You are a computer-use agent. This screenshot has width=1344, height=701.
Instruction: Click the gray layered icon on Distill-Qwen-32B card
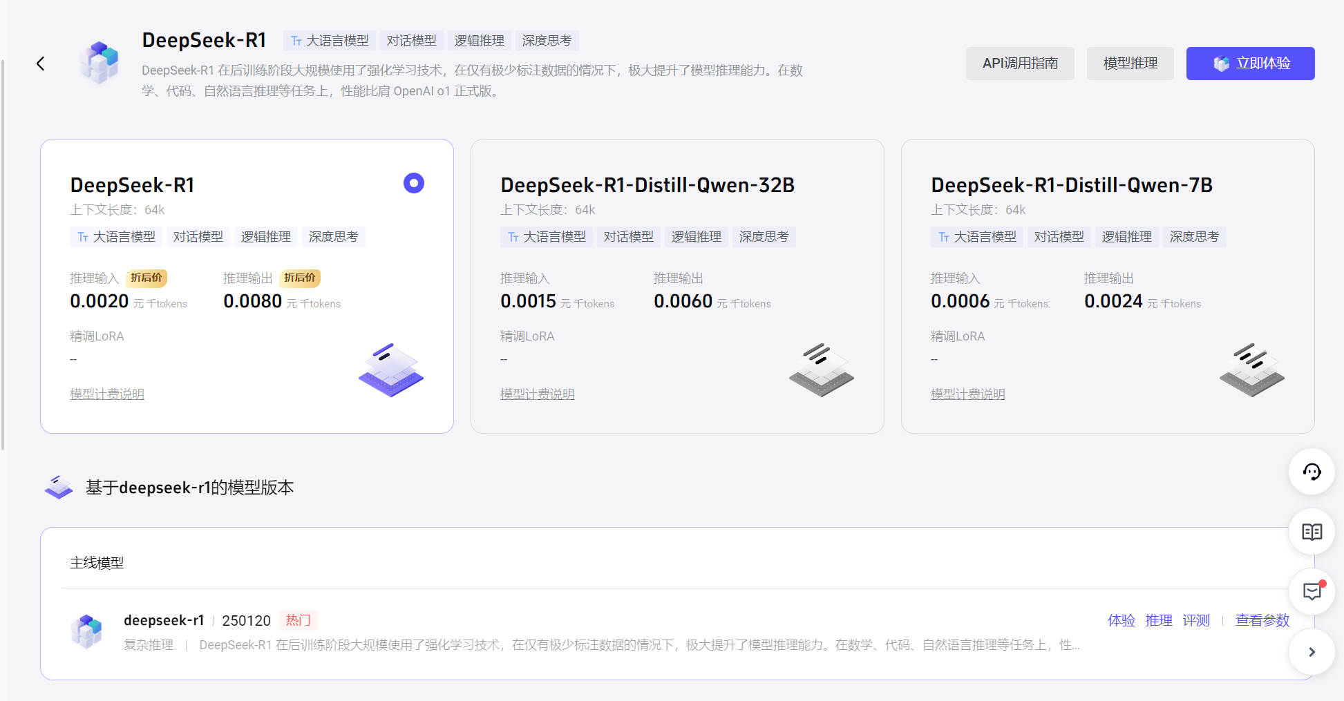pyautogui.click(x=822, y=370)
